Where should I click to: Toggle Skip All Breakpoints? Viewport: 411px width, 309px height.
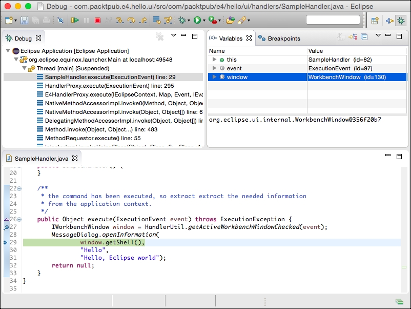[x=60, y=21]
